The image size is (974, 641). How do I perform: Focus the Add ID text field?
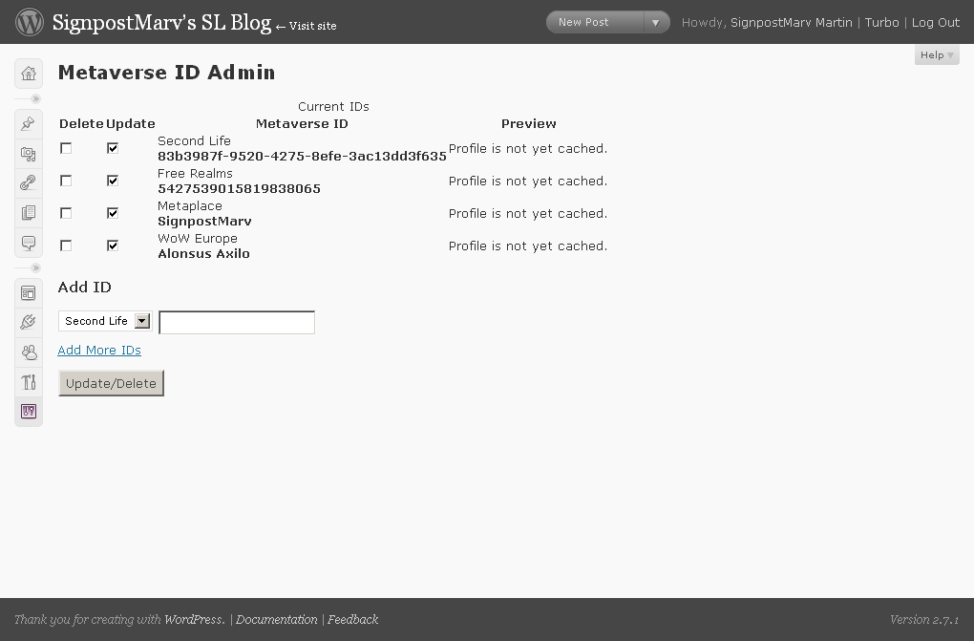(x=237, y=322)
